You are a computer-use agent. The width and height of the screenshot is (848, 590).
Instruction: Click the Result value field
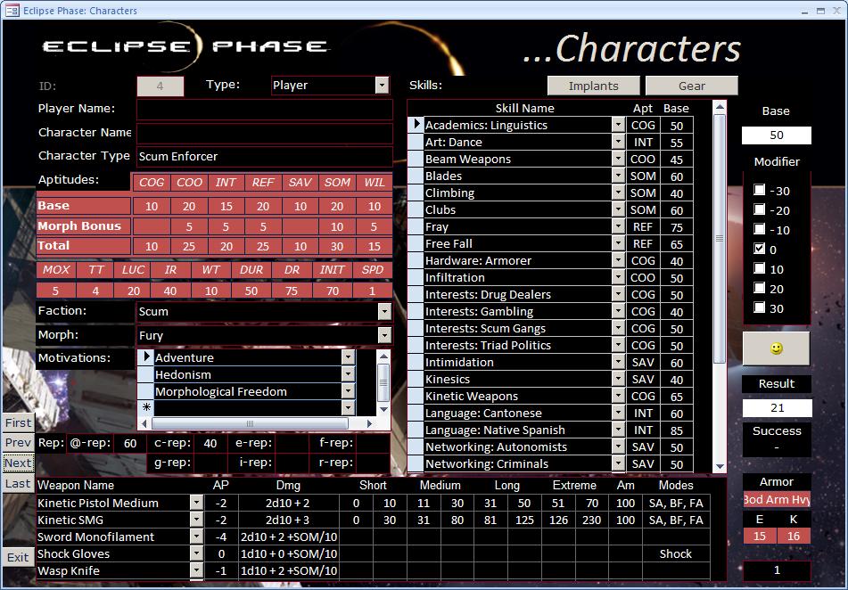click(777, 408)
